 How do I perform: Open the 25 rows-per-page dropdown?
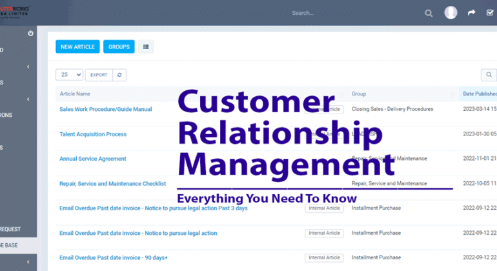(x=69, y=75)
